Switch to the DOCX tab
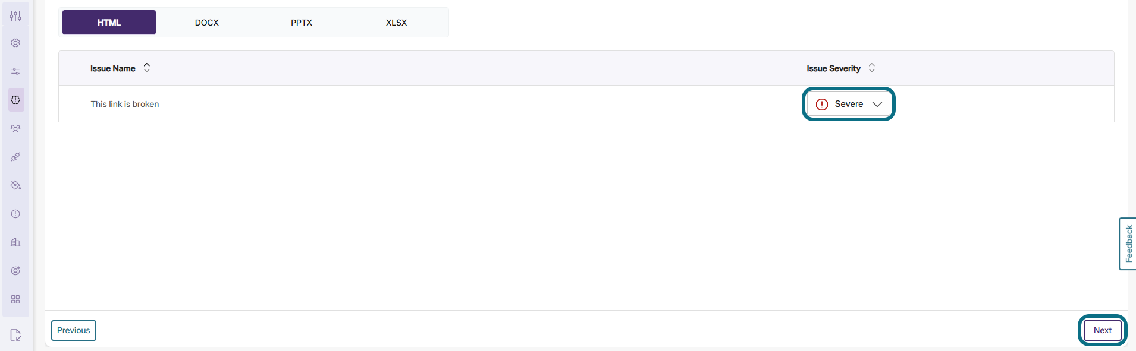The width and height of the screenshot is (1136, 351). 206,23
